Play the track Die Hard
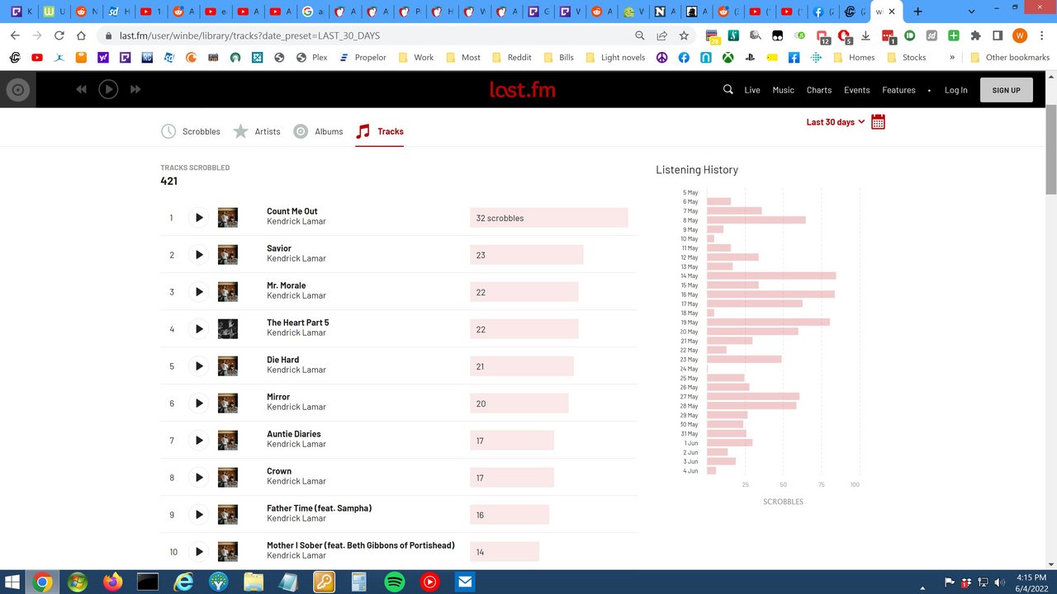 (198, 366)
